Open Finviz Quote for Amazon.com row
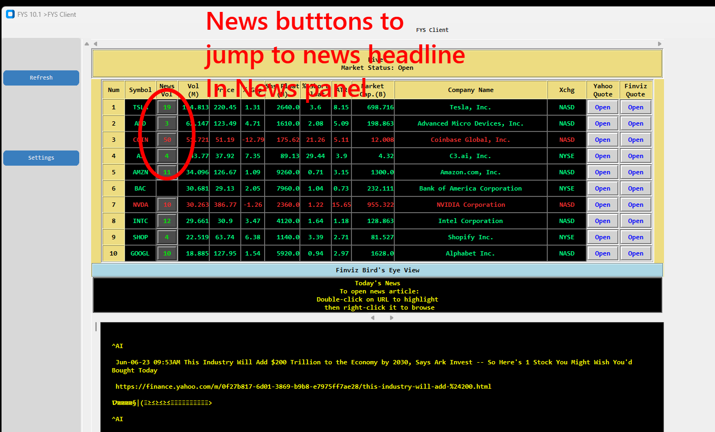Screen dimensions: 715x432 click(636, 172)
